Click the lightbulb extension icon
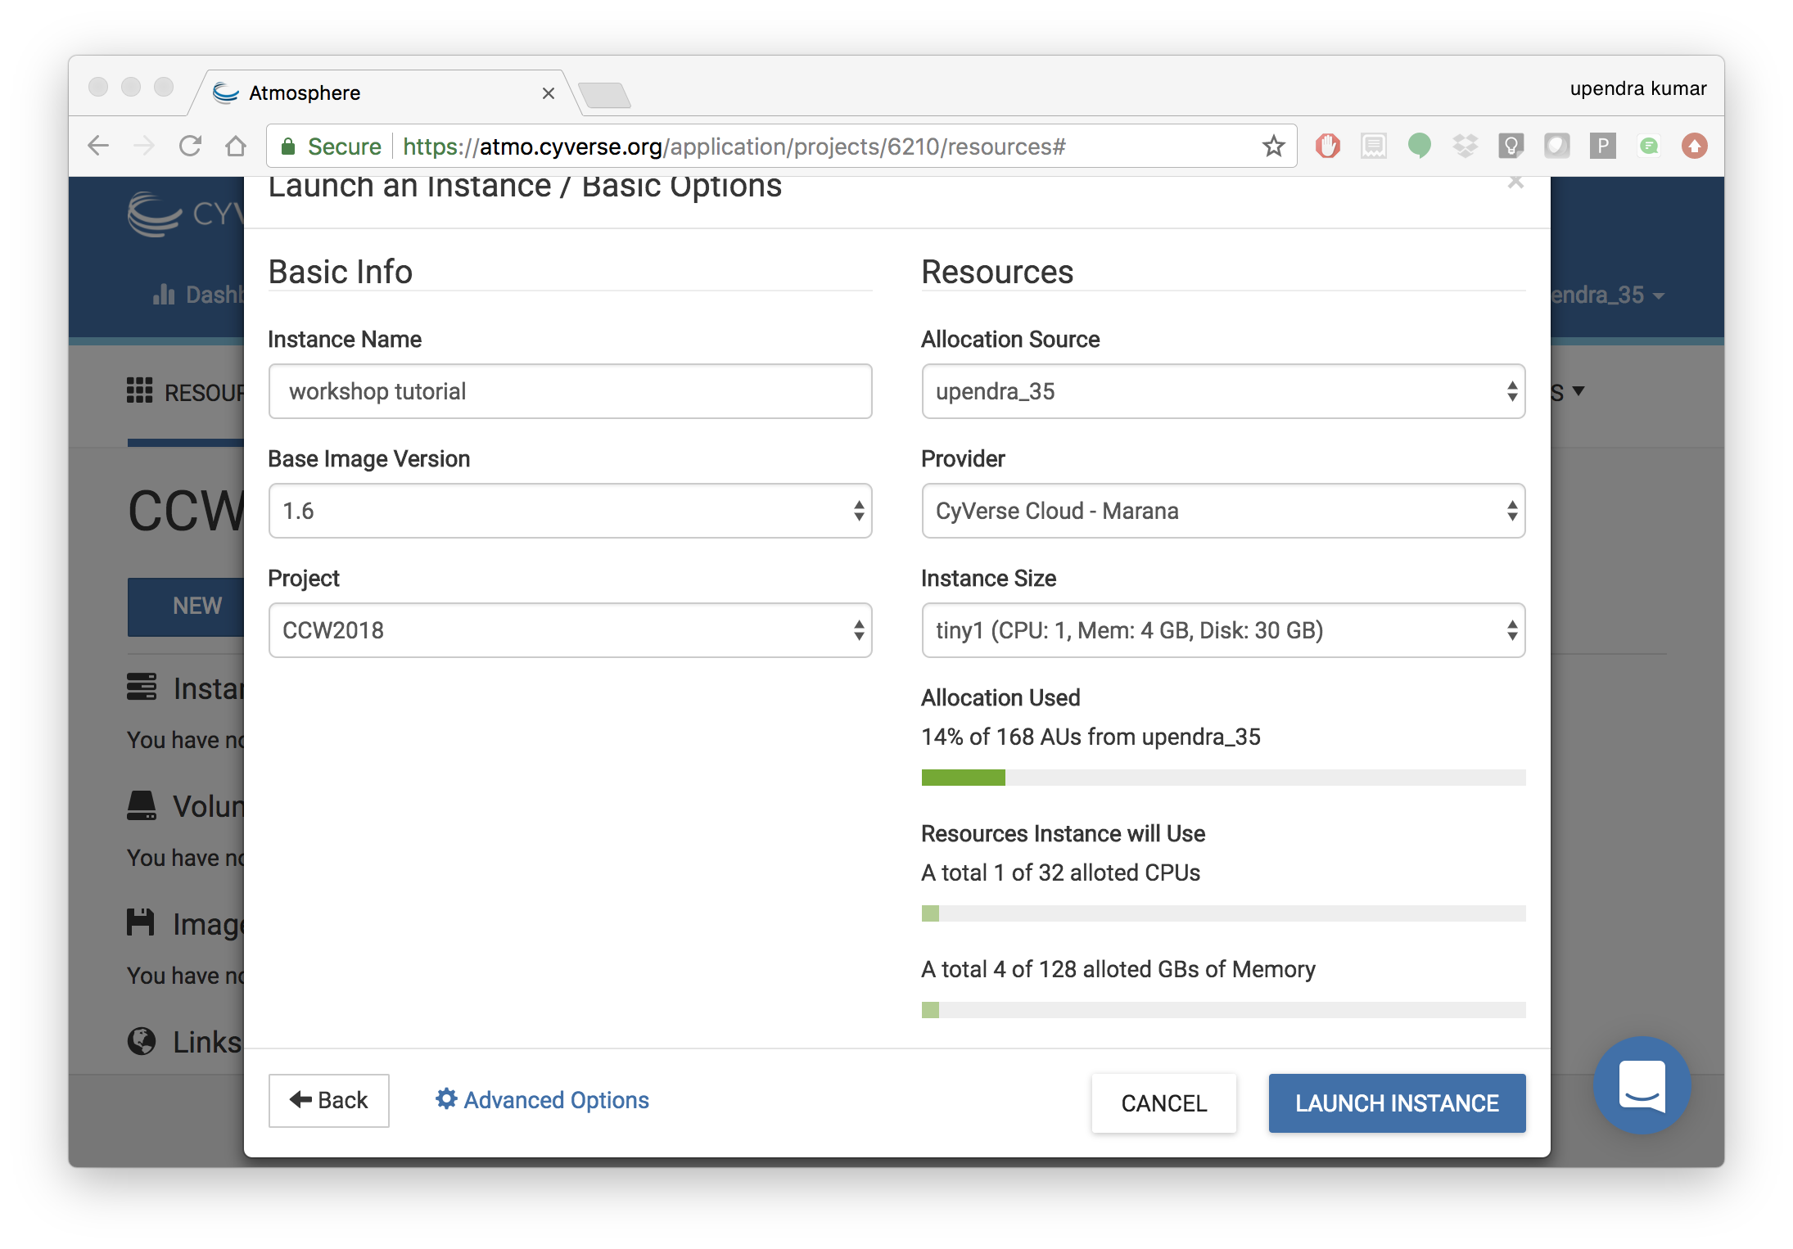Image resolution: width=1793 pixels, height=1249 pixels. pos(1511,147)
